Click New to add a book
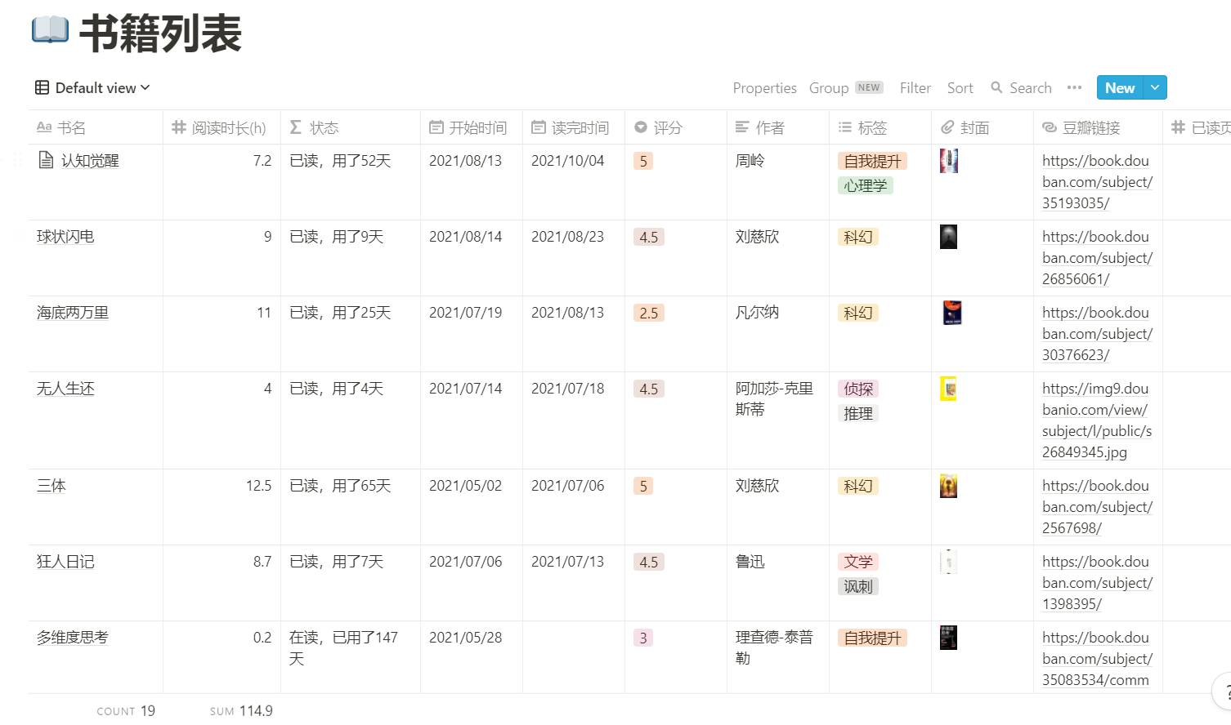1231x725 pixels. [x=1119, y=87]
